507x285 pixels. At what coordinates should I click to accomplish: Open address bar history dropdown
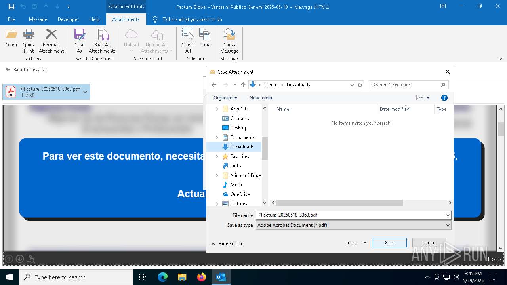[x=352, y=84]
